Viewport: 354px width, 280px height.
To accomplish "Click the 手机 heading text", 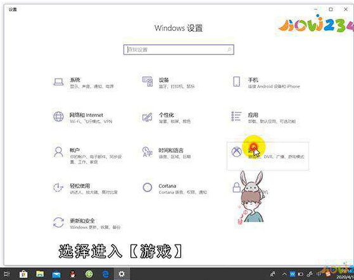I will point(253,80).
